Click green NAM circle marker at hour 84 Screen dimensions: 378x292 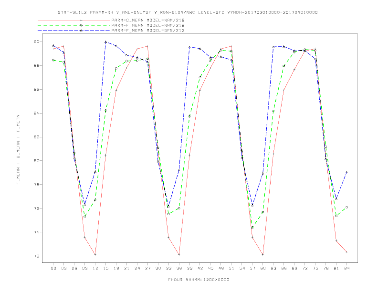tap(346, 207)
